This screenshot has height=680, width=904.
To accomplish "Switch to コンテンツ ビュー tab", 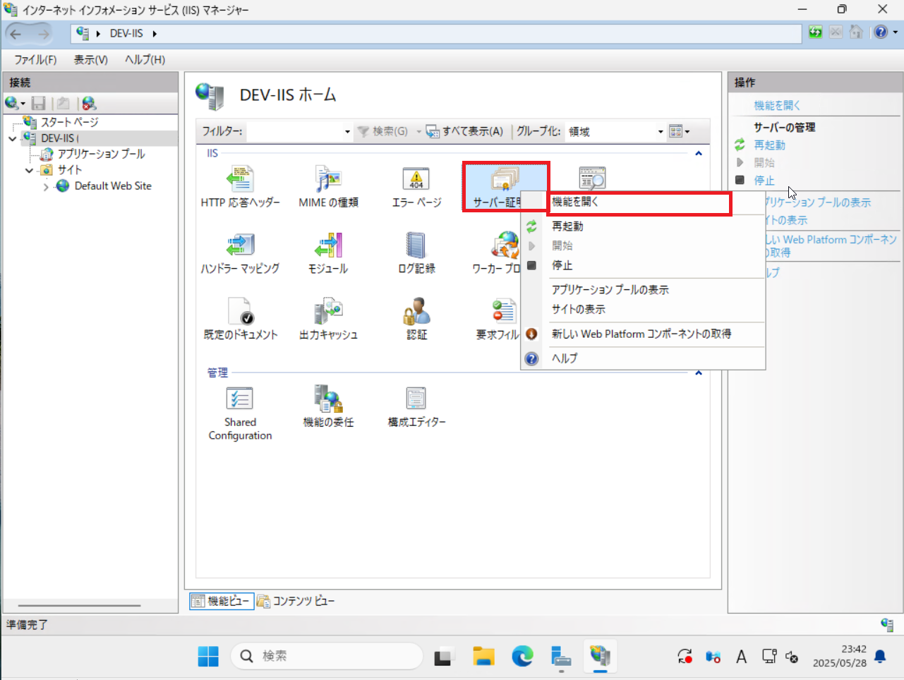I will 296,601.
